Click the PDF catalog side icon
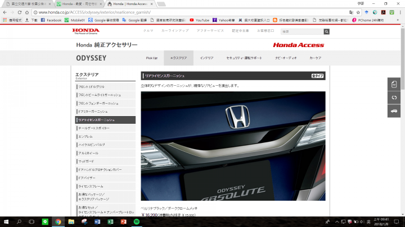 pyautogui.click(x=394, y=84)
